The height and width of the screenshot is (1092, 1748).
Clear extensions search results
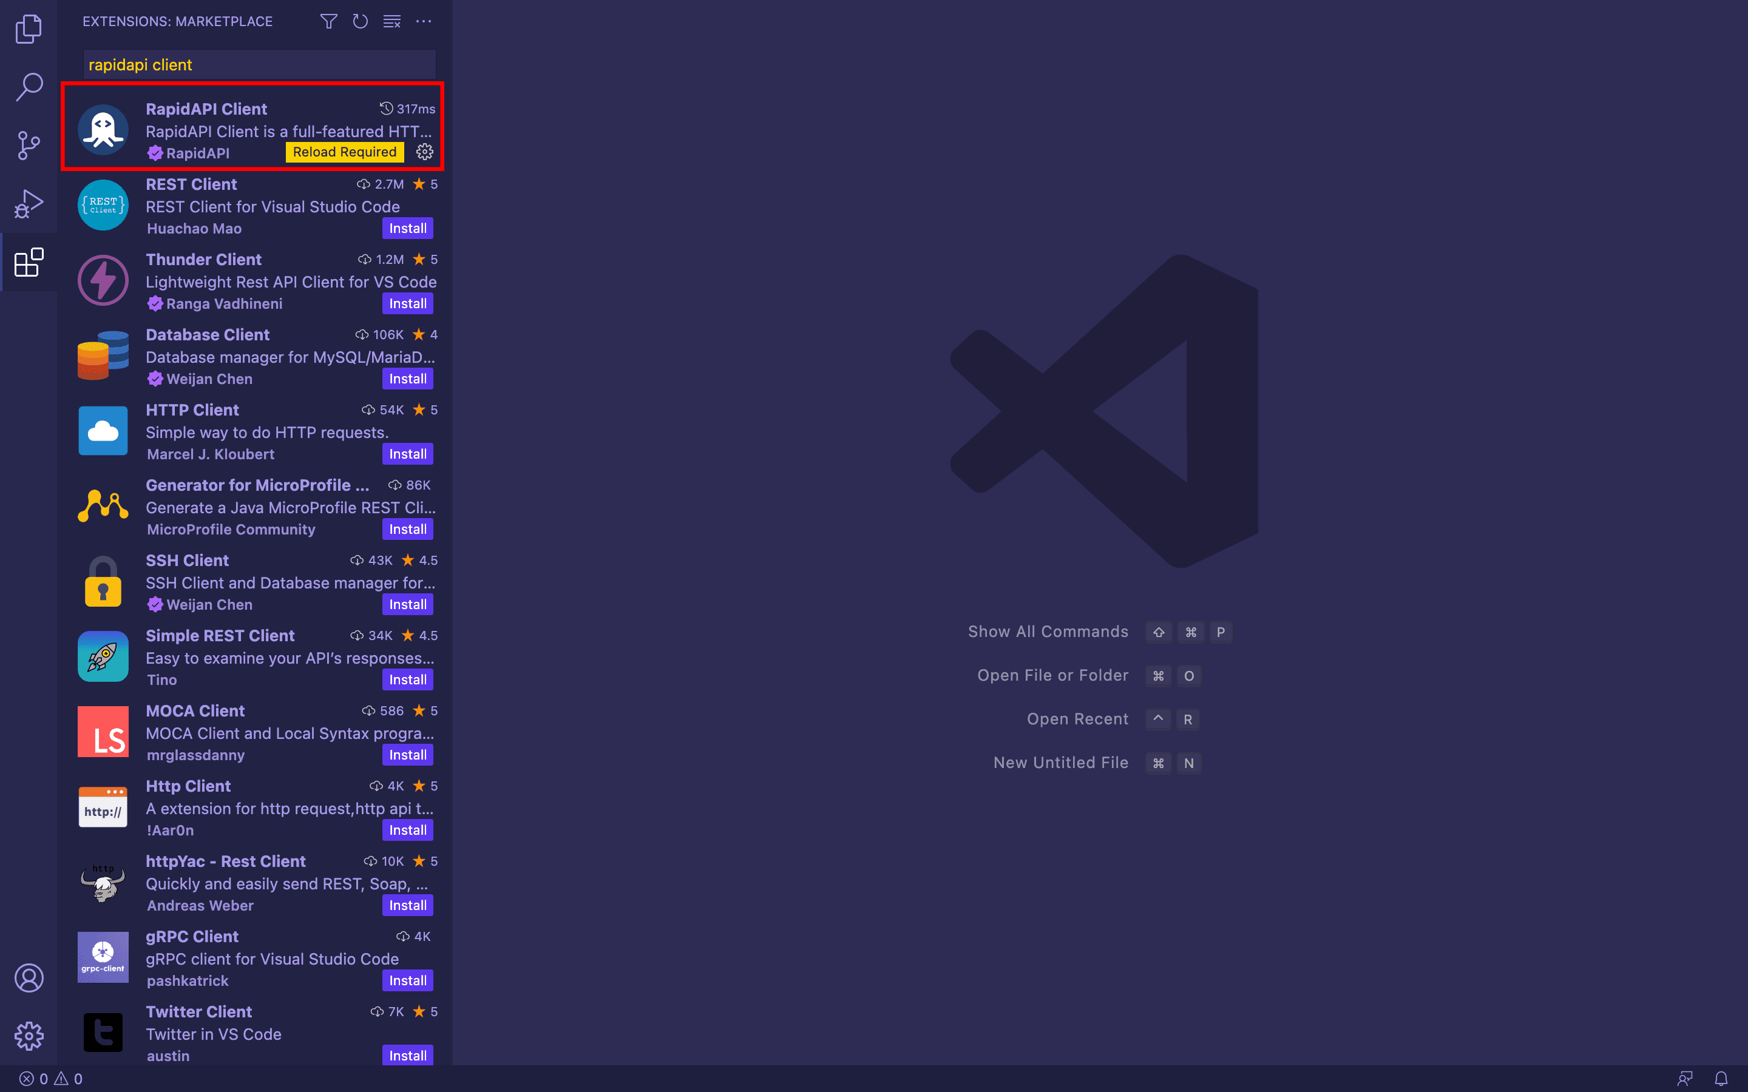(392, 22)
